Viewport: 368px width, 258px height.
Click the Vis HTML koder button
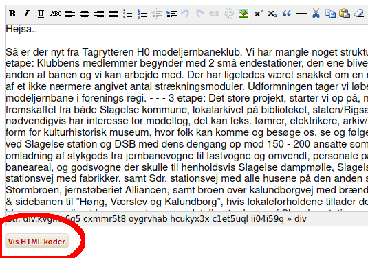pos(36,242)
